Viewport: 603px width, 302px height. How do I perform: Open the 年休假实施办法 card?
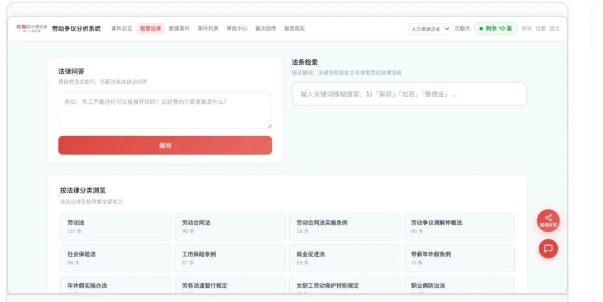click(x=116, y=285)
